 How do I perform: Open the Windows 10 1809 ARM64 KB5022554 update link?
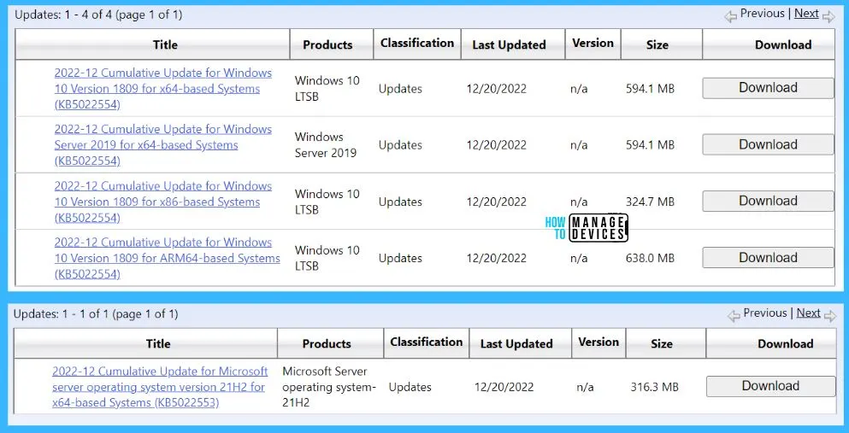[168, 259]
